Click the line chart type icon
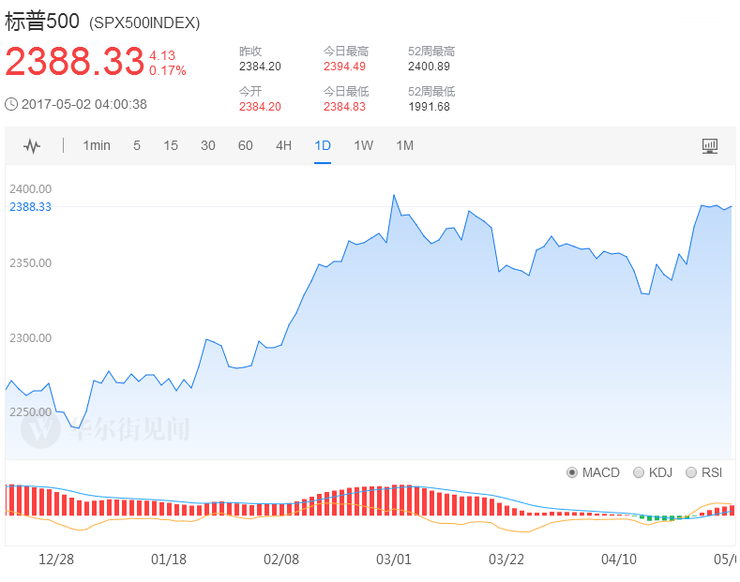This screenshot has height=582, width=740. coord(33,146)
